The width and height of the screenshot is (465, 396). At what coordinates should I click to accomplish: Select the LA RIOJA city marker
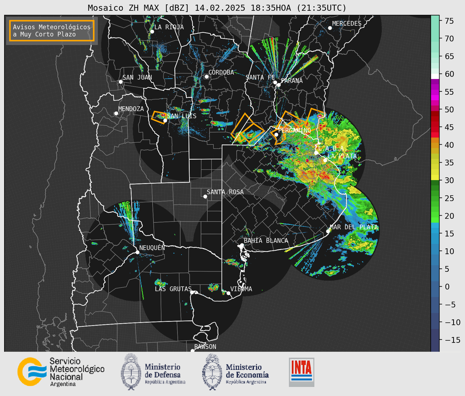(152, 32)
